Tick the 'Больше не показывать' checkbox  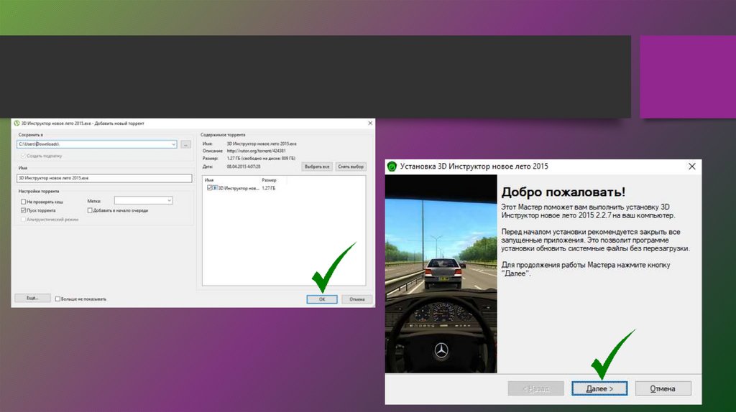coord(57,299)
